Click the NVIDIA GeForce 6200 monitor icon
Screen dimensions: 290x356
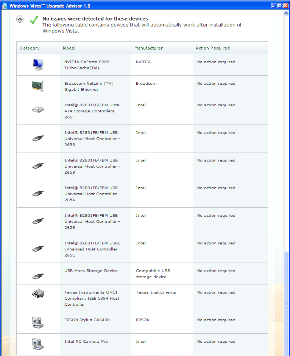click(x=38, y=64)
